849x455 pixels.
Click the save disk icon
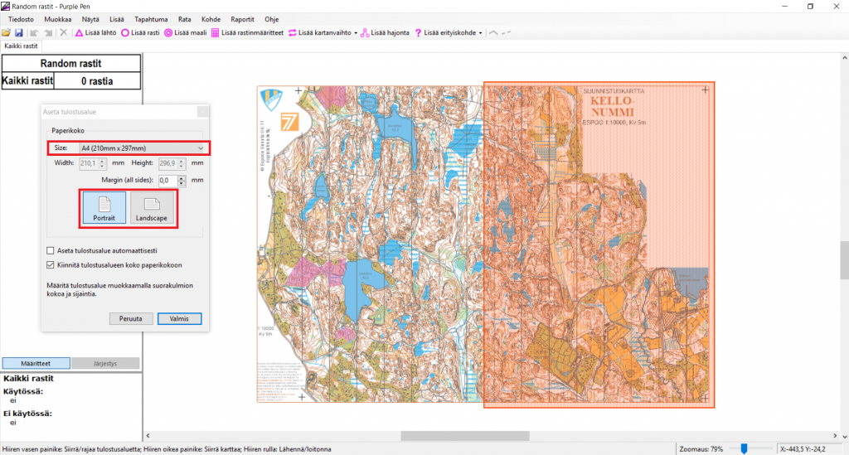coord(18,33)
